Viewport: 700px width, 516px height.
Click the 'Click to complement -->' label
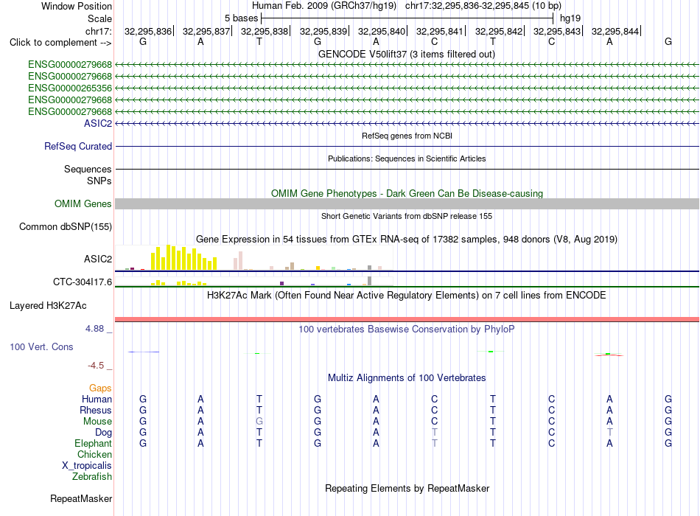click(x=60, y=43)
